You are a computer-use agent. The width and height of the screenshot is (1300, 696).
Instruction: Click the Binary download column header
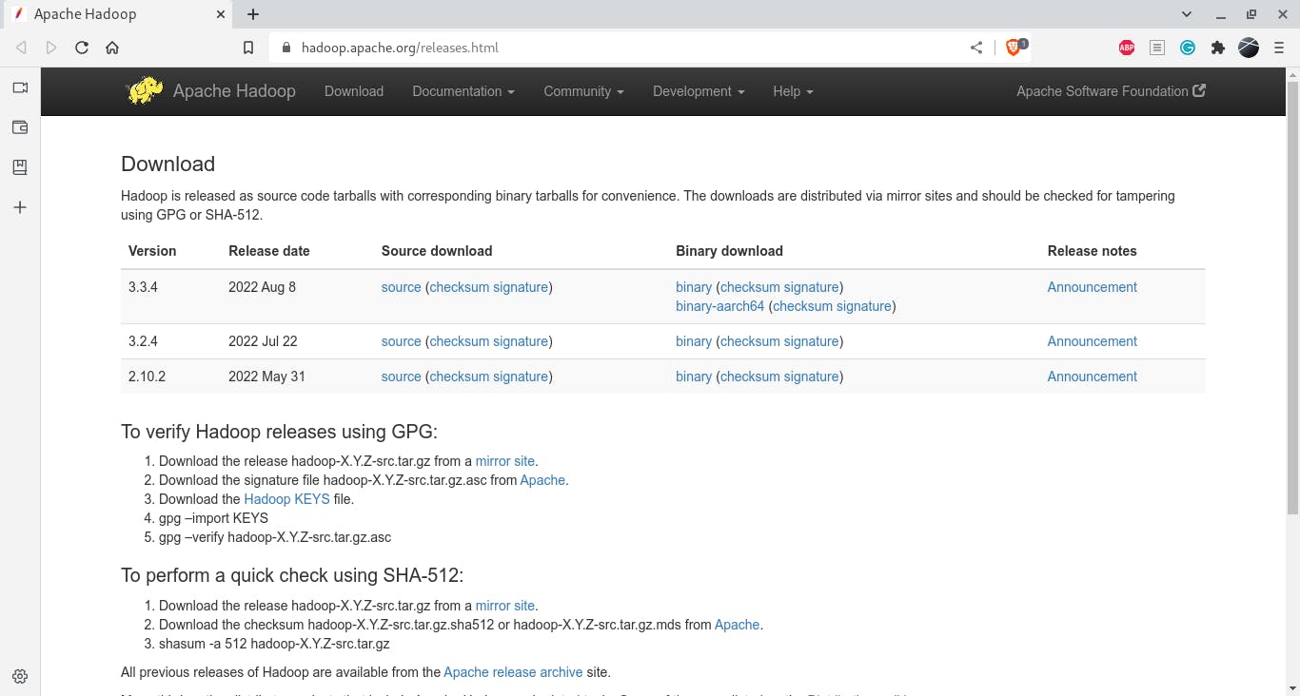(x=729, y=251)
